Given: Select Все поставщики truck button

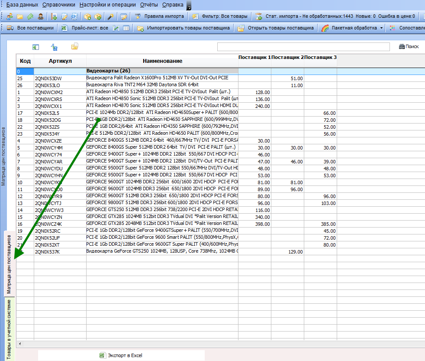Looking at the screenshot, I should (30, 28).
